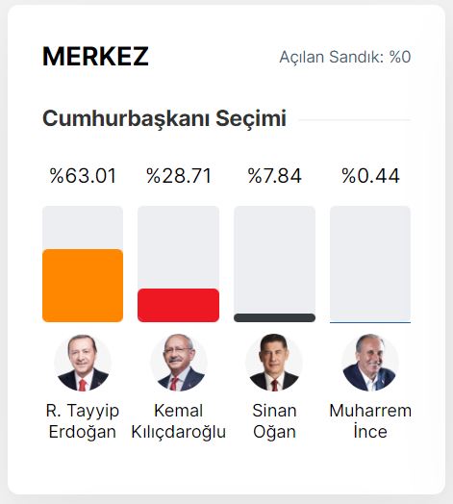Click the R. Tayyip Erdoğan name label
Viewport: 453px width, 504px height.
pyautogui.click(x=83, y=421)
